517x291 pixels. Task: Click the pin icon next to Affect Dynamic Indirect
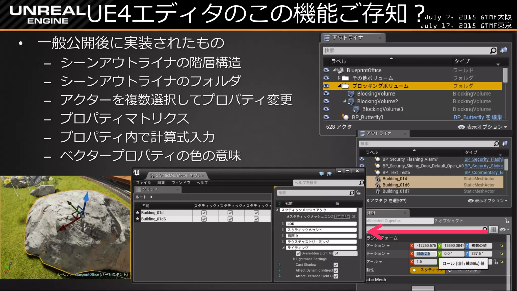[x=279, y=270]
